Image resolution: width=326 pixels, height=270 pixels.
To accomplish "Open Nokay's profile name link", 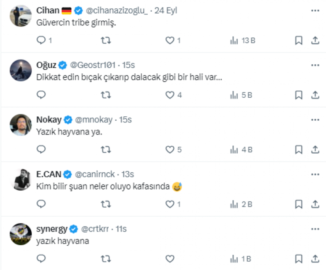I will click(x=49, y=120).
